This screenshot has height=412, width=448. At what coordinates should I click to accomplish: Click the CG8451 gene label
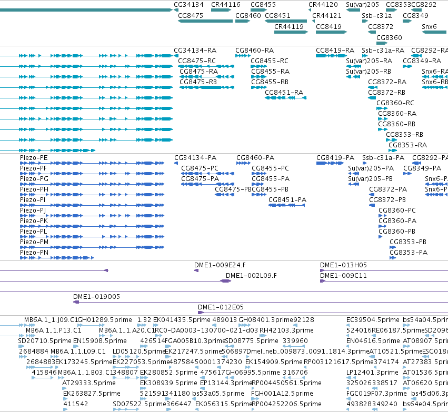pos(278,15)
